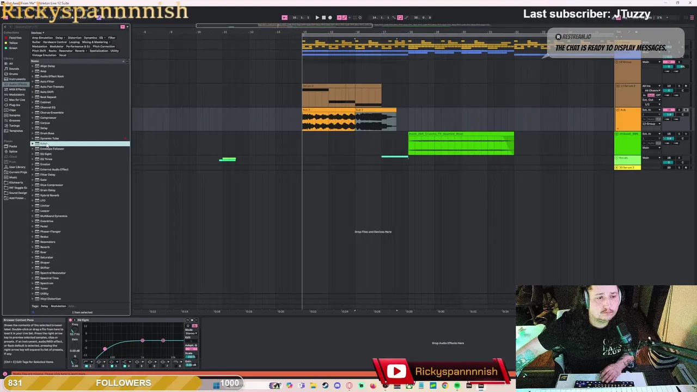
Task: Start playback with the transport Play button
Action: click(317, 17)
